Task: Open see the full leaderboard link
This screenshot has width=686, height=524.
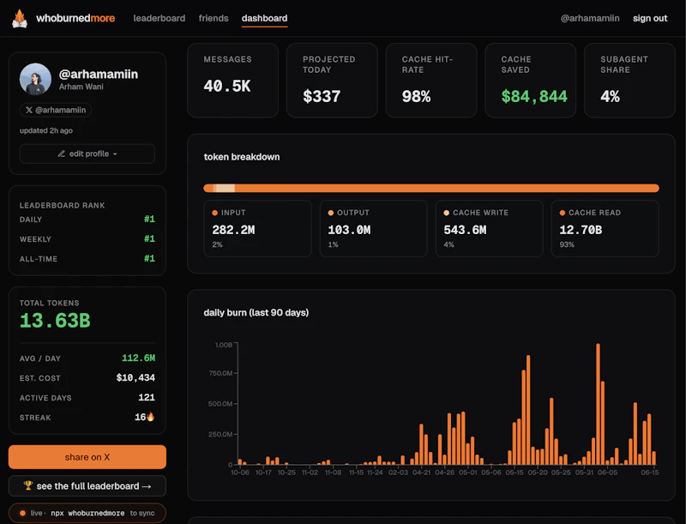Action: [x=87, y=486]
